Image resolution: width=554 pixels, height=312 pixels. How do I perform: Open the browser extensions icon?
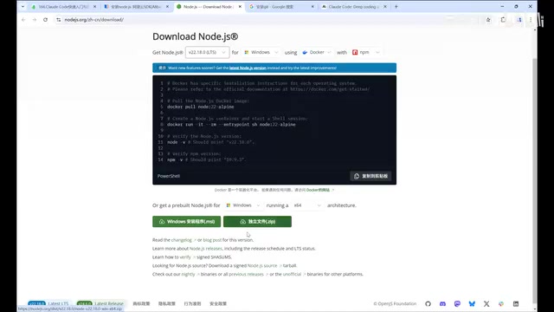coord(503,20)
